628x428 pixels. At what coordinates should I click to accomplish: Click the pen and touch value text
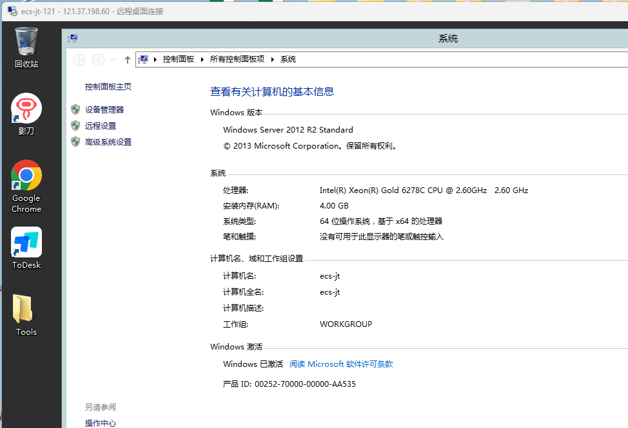381,237
